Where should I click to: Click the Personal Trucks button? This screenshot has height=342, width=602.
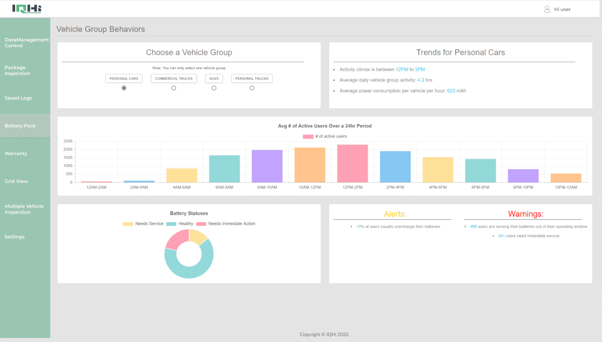(252, 79)
